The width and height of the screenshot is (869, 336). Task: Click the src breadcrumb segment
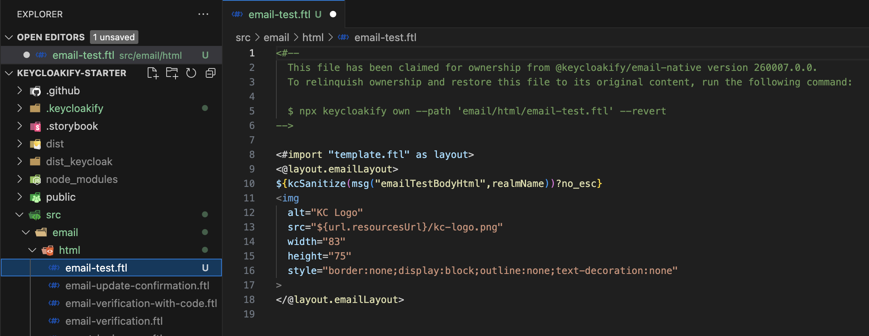pos(243,37)
